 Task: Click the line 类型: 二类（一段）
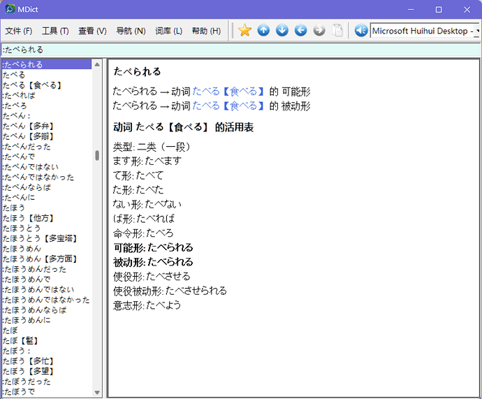click(x=152, y=147)
